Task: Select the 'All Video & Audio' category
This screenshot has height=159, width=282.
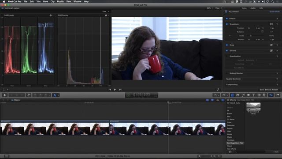Action: 234,103
